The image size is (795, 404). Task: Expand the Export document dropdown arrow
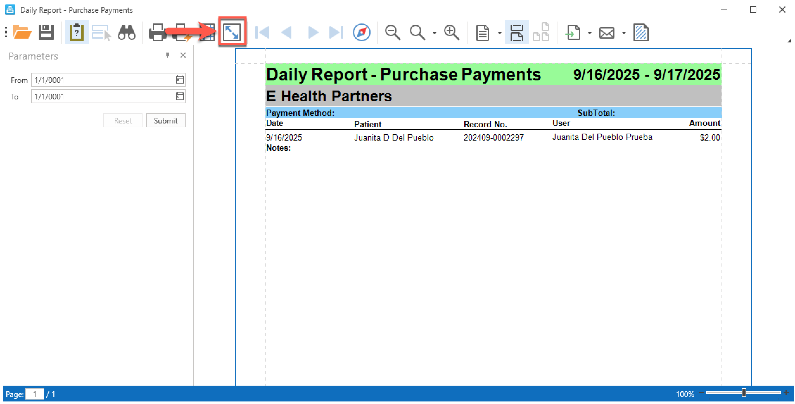pyautogui.click(x=589, y=33)
